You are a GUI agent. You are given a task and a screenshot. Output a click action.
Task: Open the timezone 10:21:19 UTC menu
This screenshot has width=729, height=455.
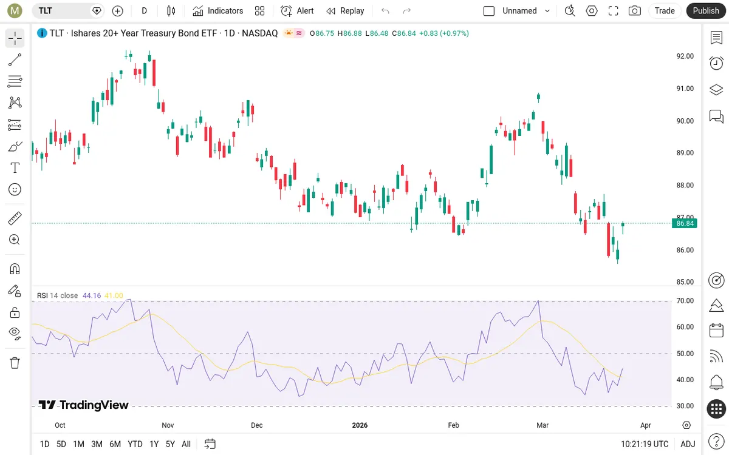[645, 444]
